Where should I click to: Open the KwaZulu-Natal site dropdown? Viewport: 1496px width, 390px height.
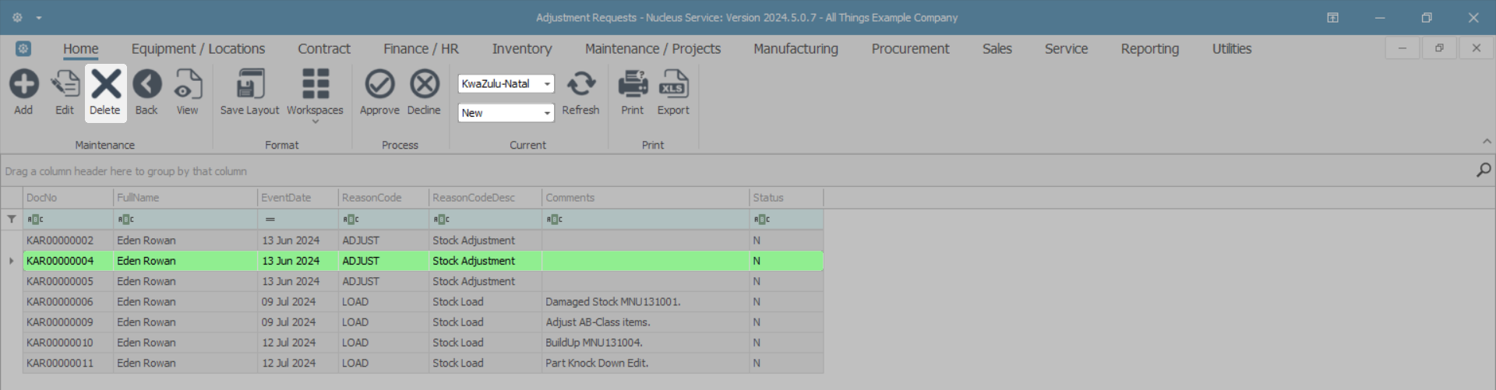point(547,84)
